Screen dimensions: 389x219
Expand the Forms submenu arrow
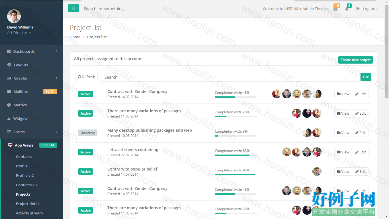[56, 132]
